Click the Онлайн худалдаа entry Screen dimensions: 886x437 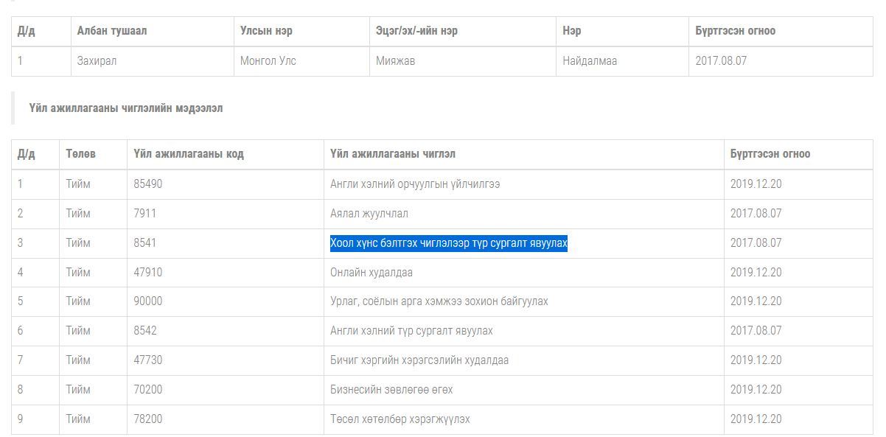tap(371, 273)
